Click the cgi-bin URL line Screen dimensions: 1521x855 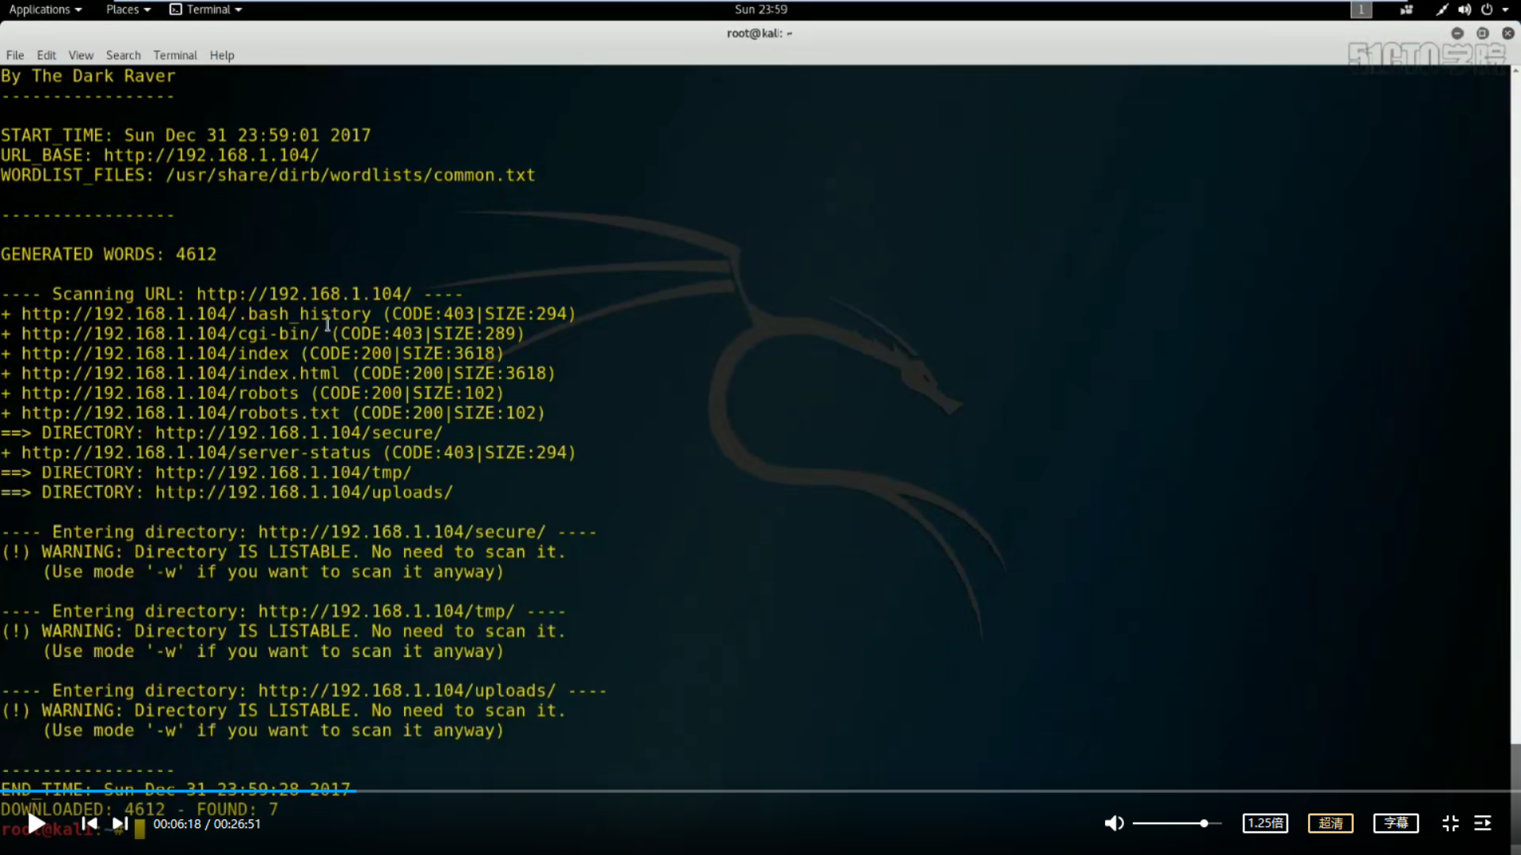(263, 334)
